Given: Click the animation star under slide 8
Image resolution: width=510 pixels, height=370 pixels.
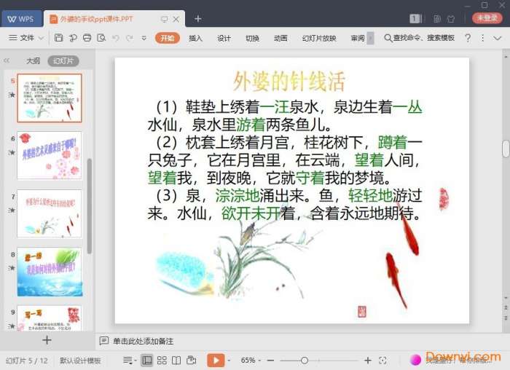Looking at the screenshot, I should tap(12, 268).
